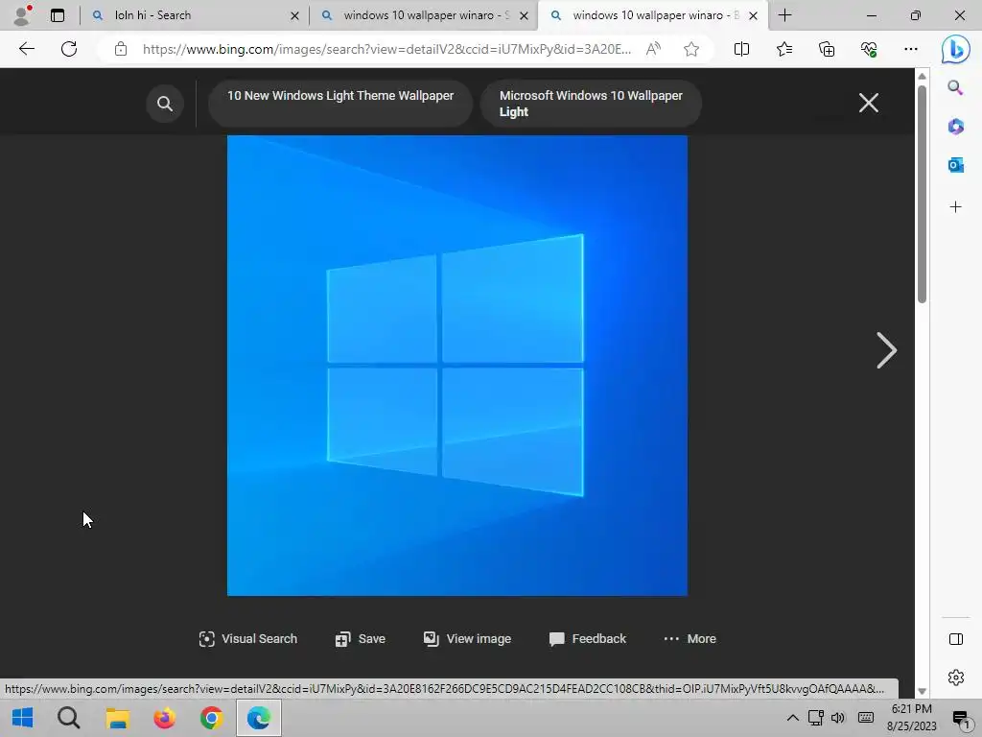The image size is (982, 737).
Task: Launch Chrome from the taskbar
Action: 212,718
